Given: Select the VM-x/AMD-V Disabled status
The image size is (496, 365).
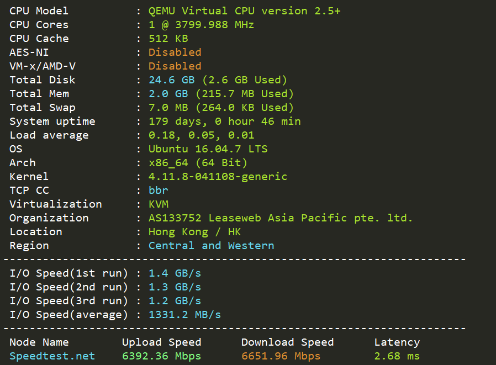Looking at the screenshot, I should [175, 66].
